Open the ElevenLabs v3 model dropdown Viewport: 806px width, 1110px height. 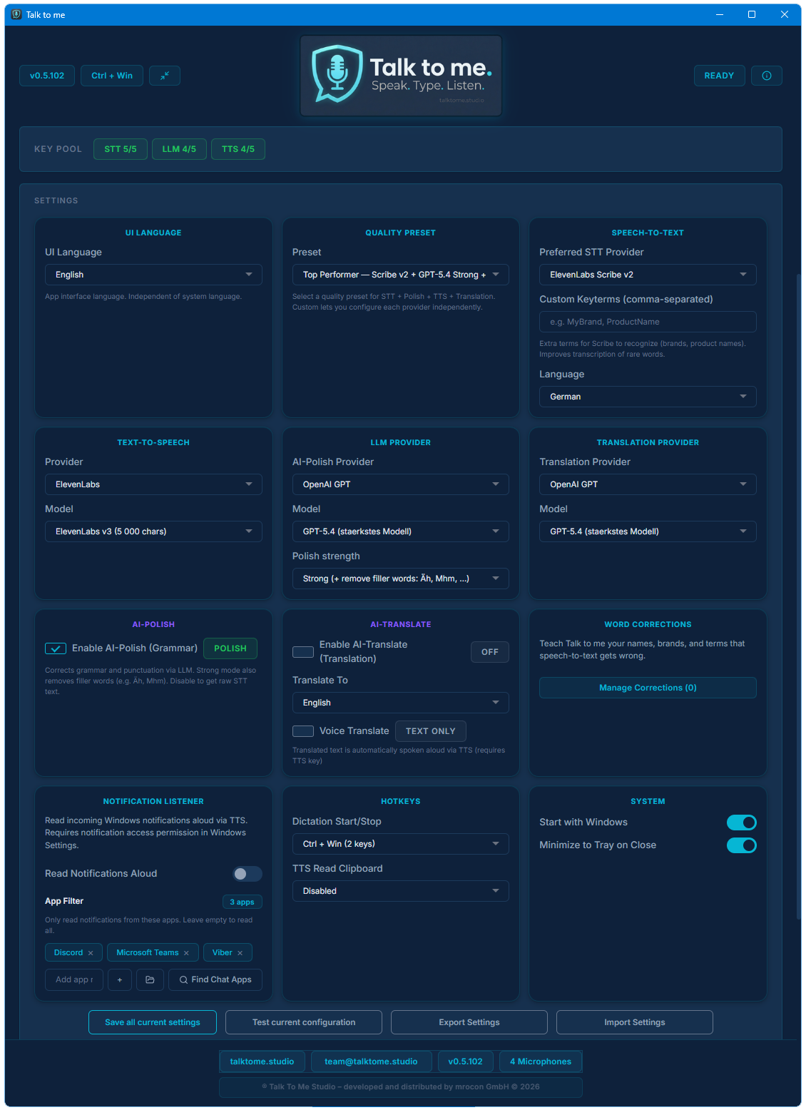153,531
